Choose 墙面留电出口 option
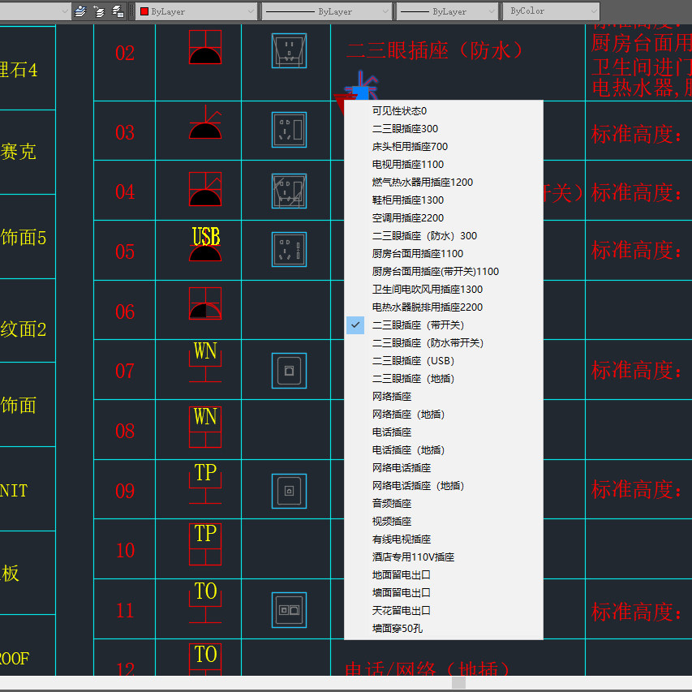Screen dimensions: 692x692 [444, 593]
